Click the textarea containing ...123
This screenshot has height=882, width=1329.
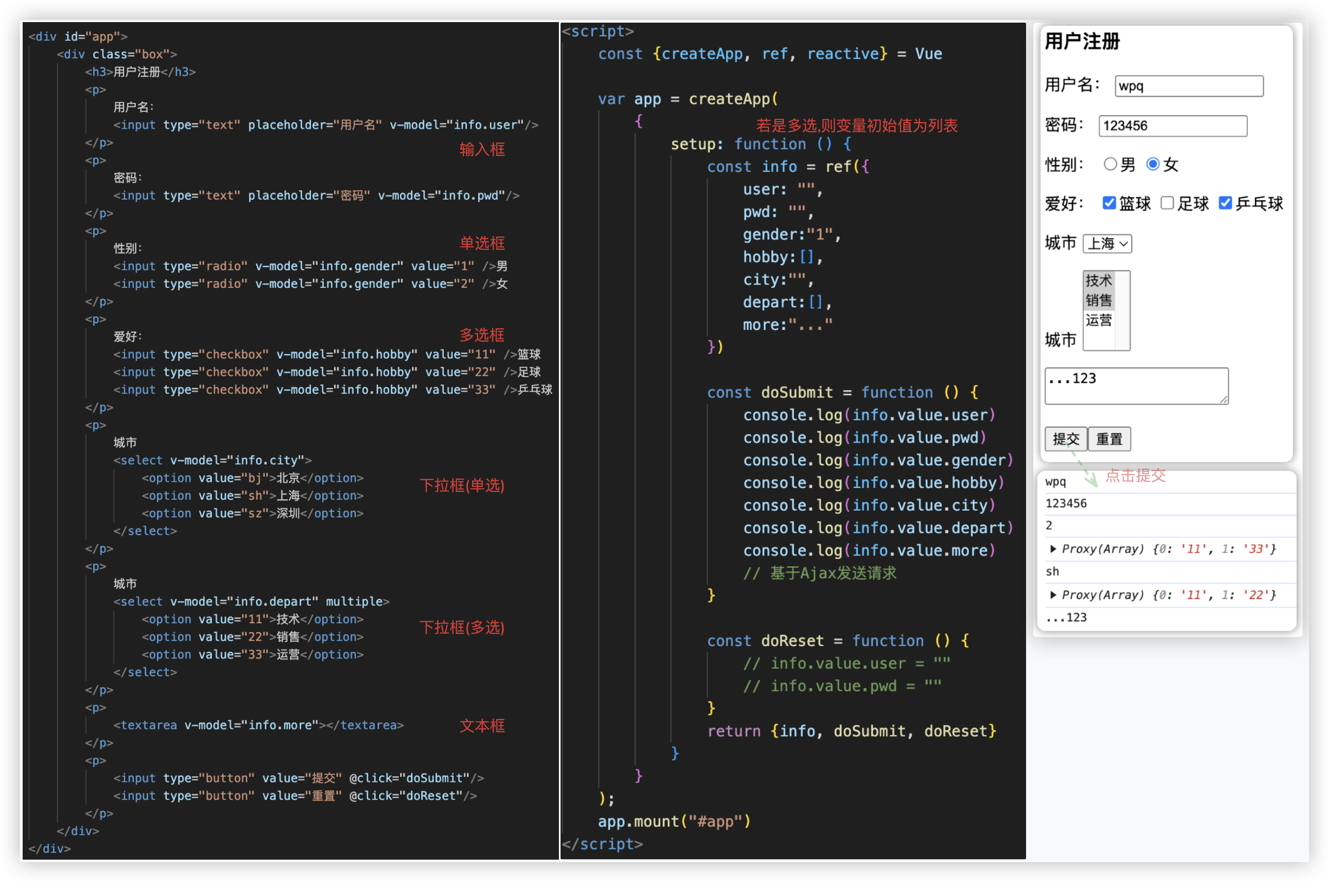coord(1136,385)
